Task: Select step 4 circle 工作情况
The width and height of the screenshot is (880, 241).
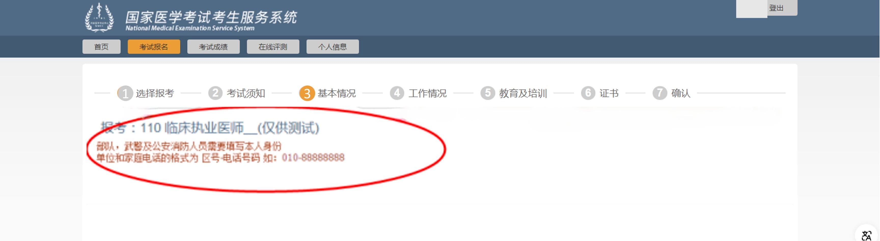Action: [x=397, y=93]
